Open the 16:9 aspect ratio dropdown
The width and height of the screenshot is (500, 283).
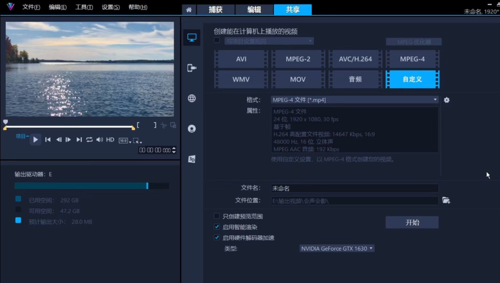[125, 141]
